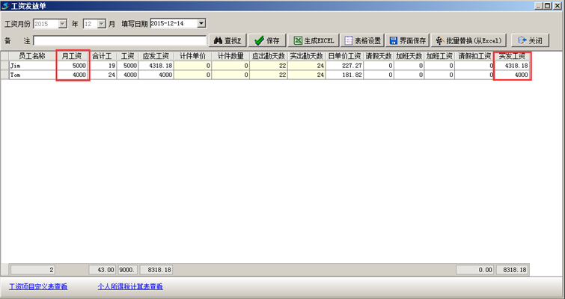This screenshot has height=299, width=565.
Task: Click the 实发工资 column header
Action: (x=513, y=56)
